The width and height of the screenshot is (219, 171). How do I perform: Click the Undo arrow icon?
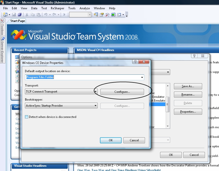click(x=46, y=15)
